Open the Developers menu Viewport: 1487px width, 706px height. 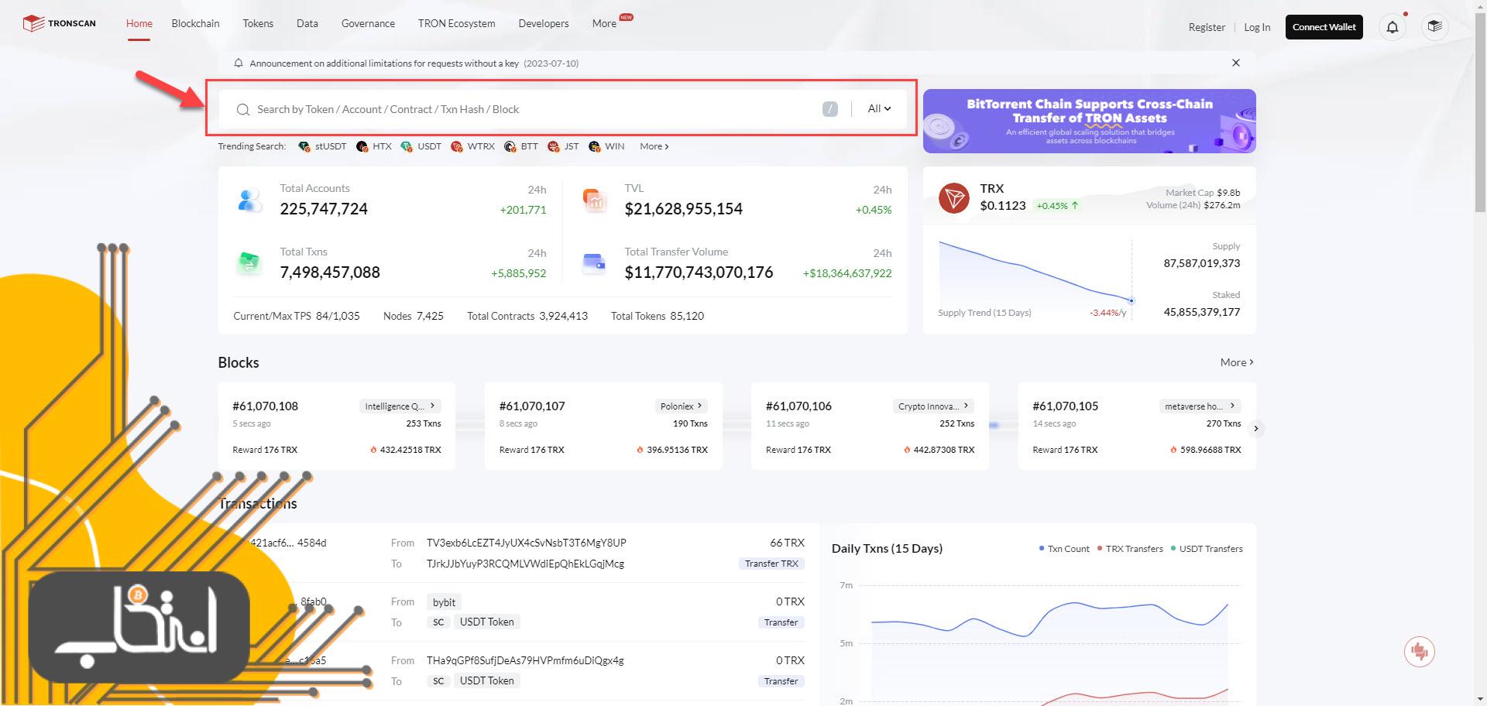point(544,24)
